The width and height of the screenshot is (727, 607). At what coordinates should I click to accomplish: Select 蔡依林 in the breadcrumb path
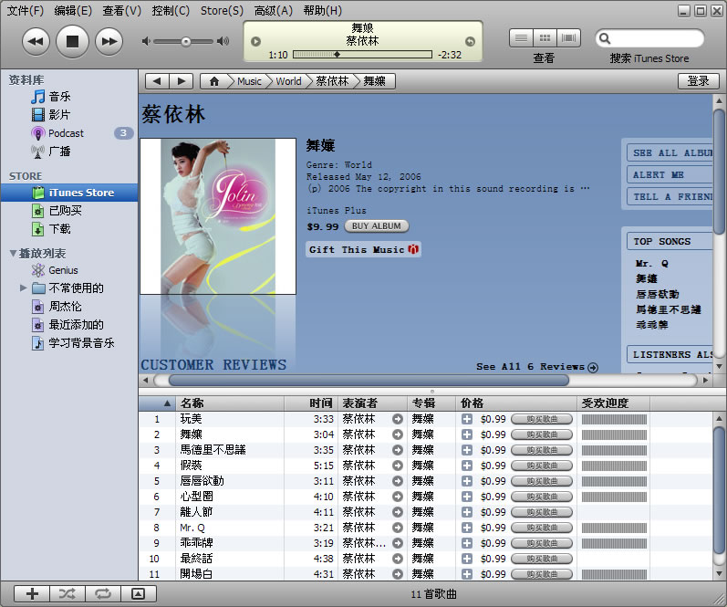(x=332, y=81)
